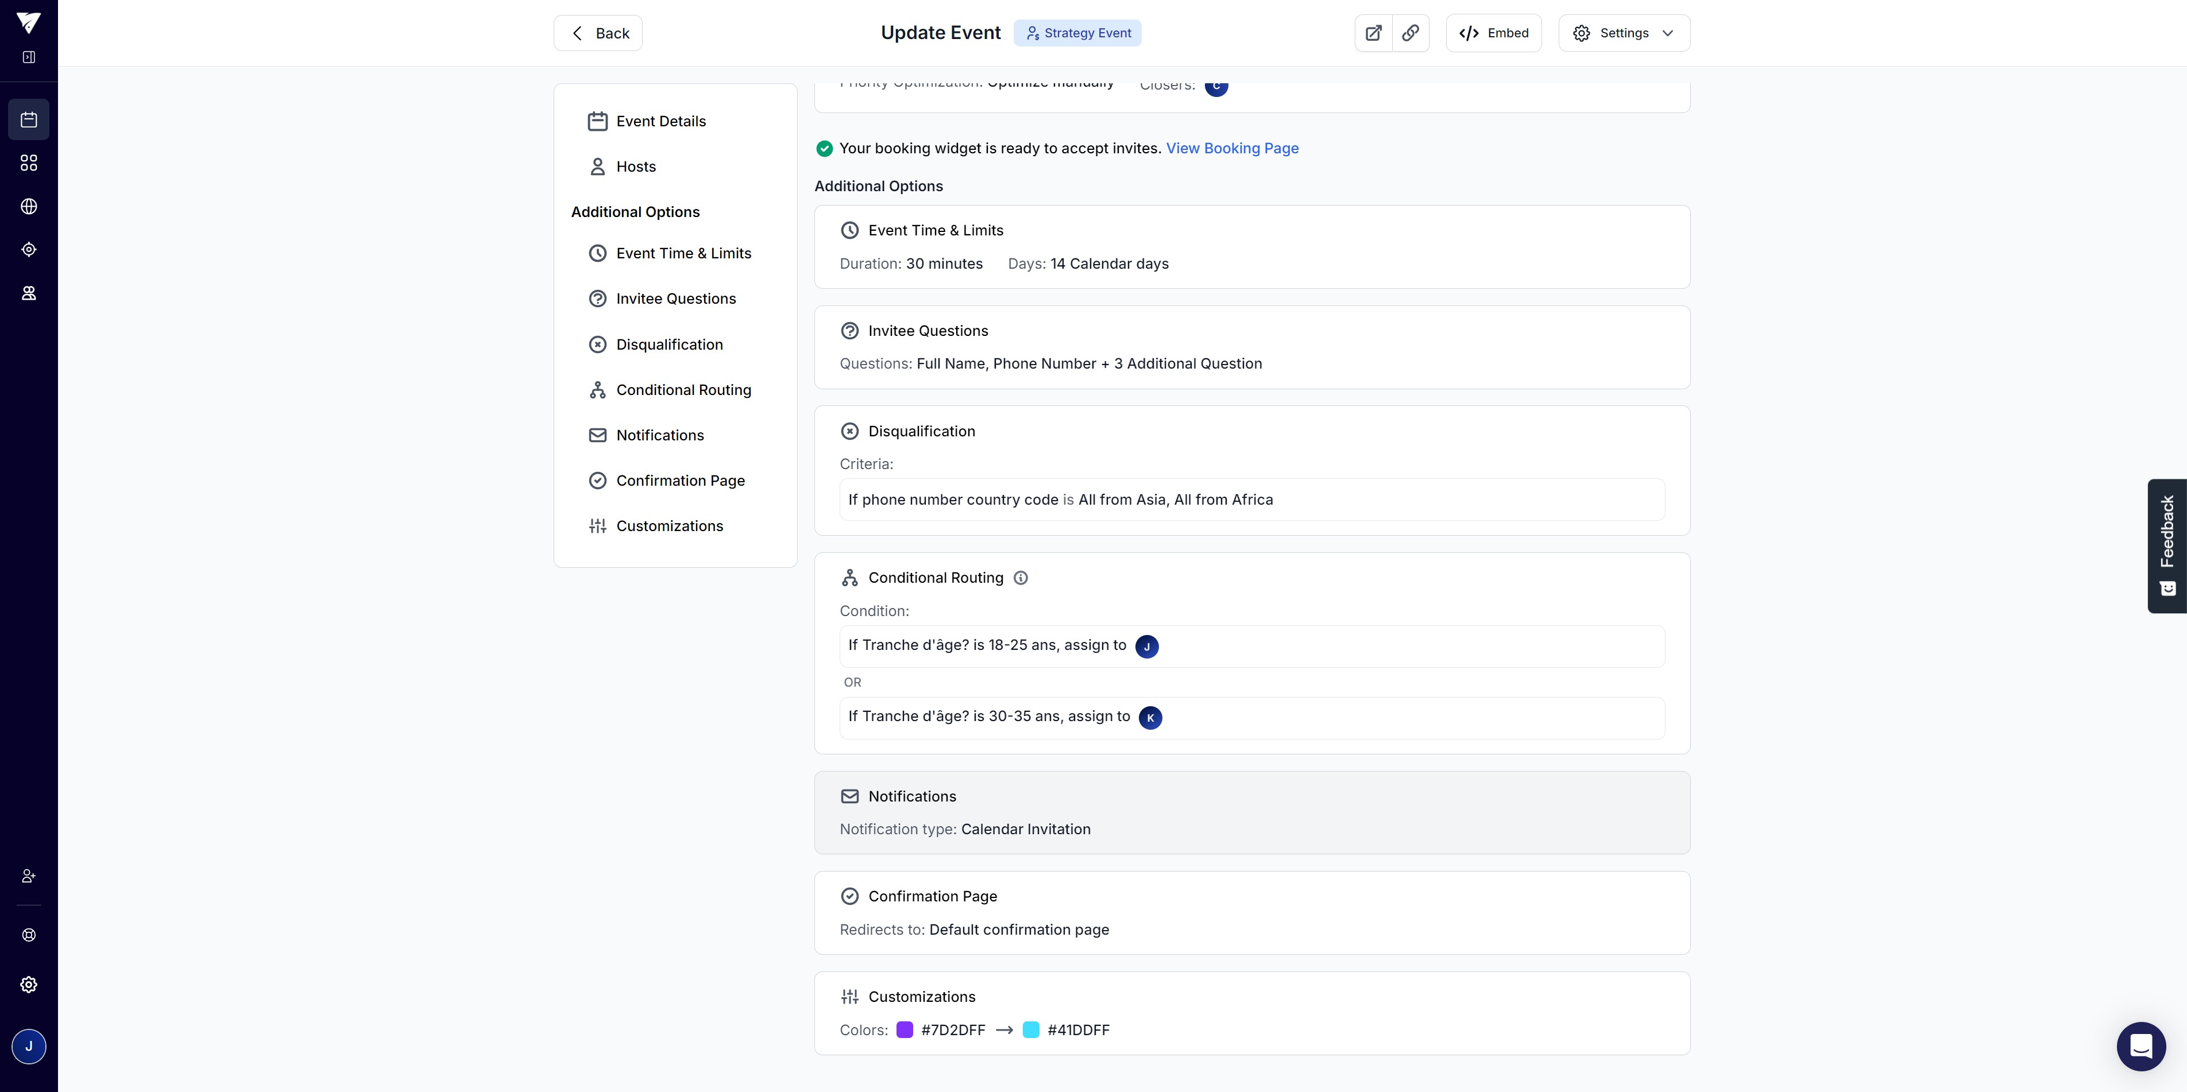
Task: Open the team members icon in sidebar
Action: pos(29,293)
